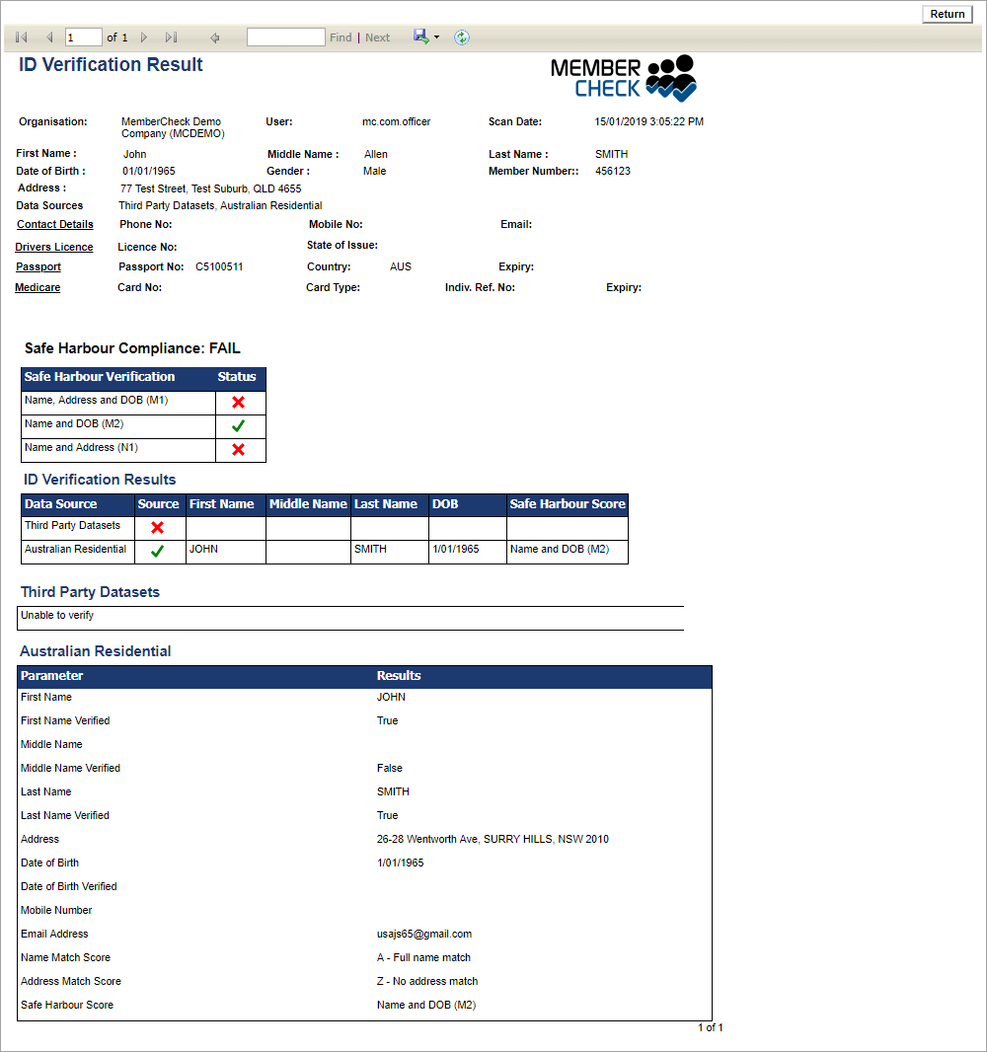Select the middle name value "Allen"
The height and width of the screenshot is (1052, 987).
376,154
